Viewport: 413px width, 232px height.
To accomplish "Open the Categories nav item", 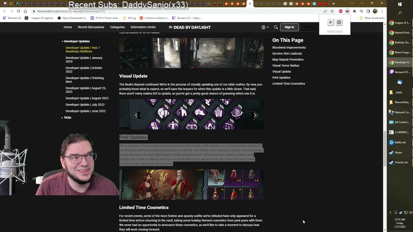I will [x=117, y=27].
